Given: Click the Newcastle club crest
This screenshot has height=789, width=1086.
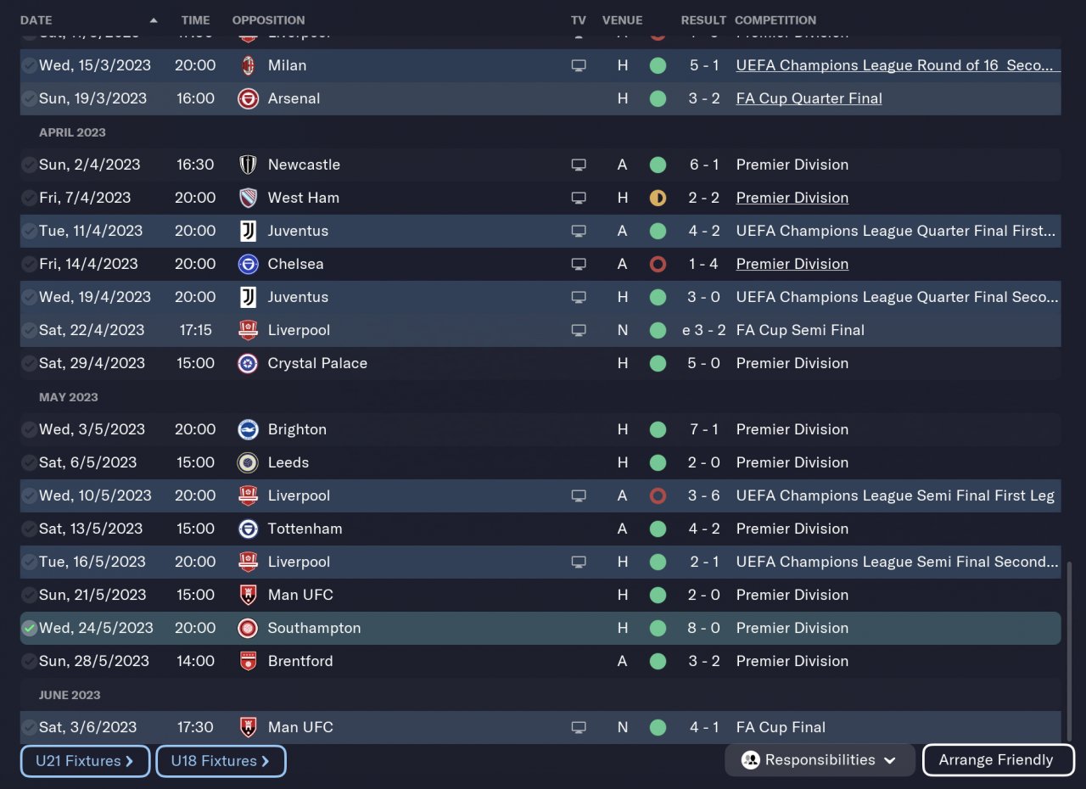Looking at the screenshot, I should click(x=248, y=165).
